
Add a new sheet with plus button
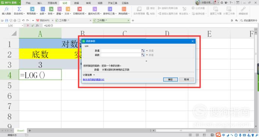tap(30, 131)
